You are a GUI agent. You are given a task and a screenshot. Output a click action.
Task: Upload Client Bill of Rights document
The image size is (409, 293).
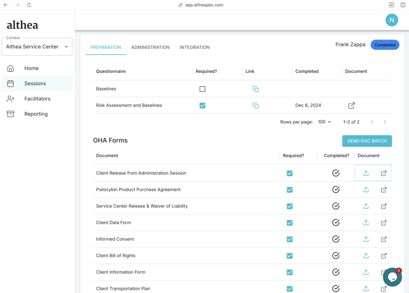click(x=366, y=255)
